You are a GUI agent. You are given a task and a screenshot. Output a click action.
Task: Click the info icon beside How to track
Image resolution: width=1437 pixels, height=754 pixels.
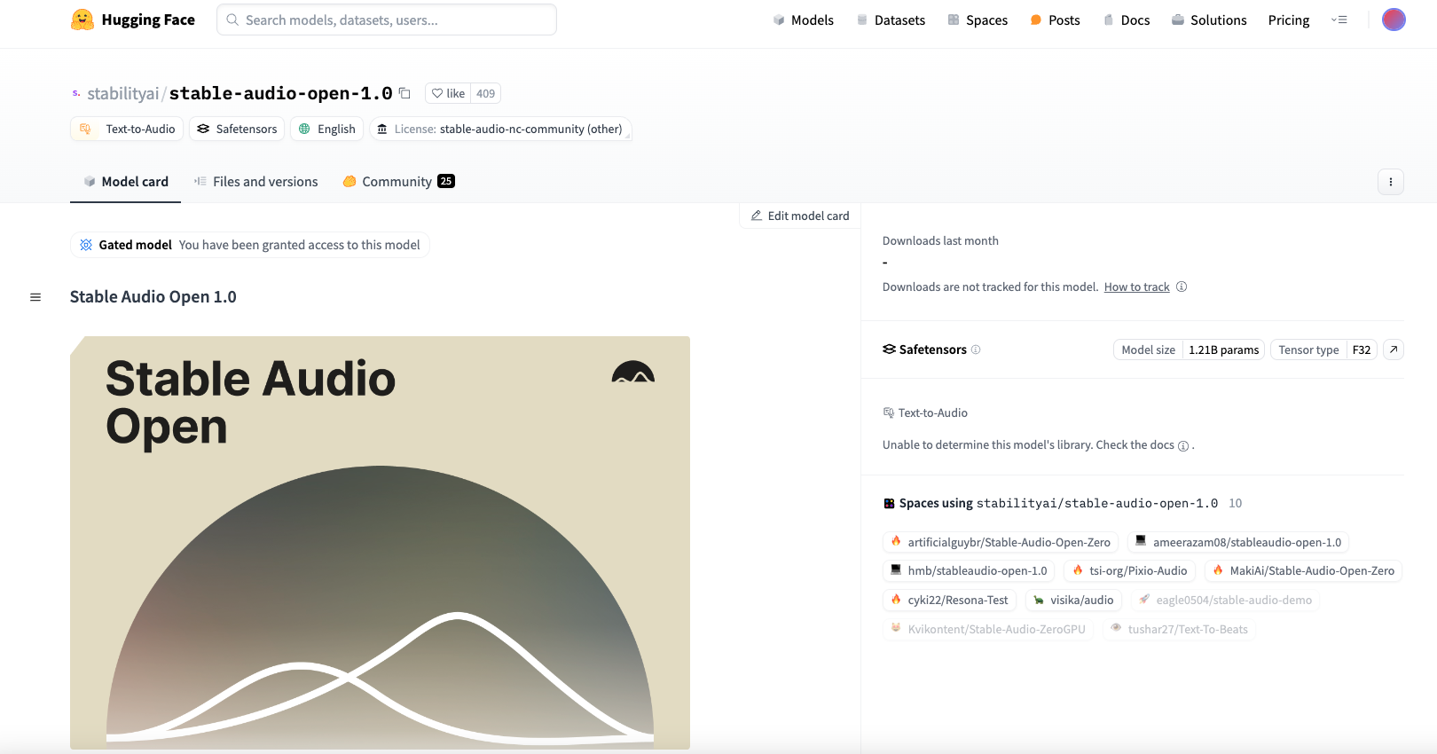pos(1182,287)
